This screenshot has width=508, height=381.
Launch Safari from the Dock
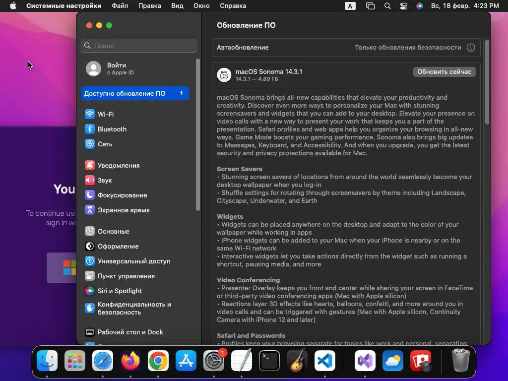click(103, 361)
